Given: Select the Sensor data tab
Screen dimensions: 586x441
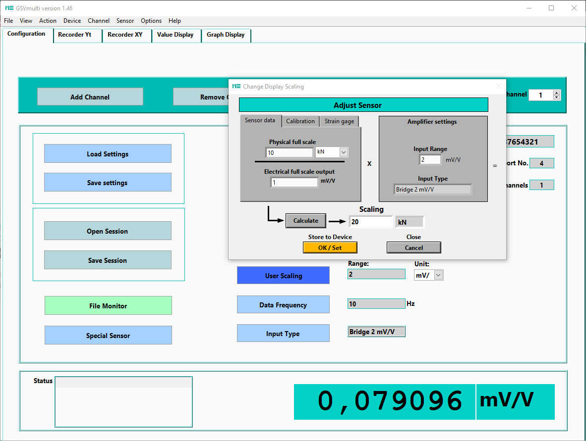Looking at the screenshot, I should 260,121.
